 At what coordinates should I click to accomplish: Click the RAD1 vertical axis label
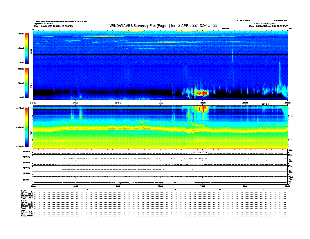coord(31,86)
